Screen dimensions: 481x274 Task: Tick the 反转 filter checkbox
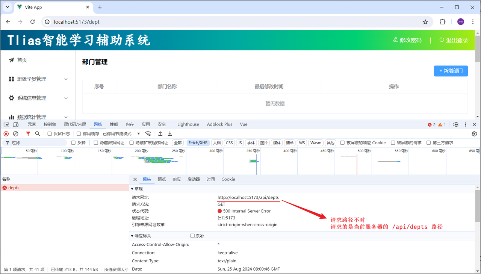pos(73,143)
